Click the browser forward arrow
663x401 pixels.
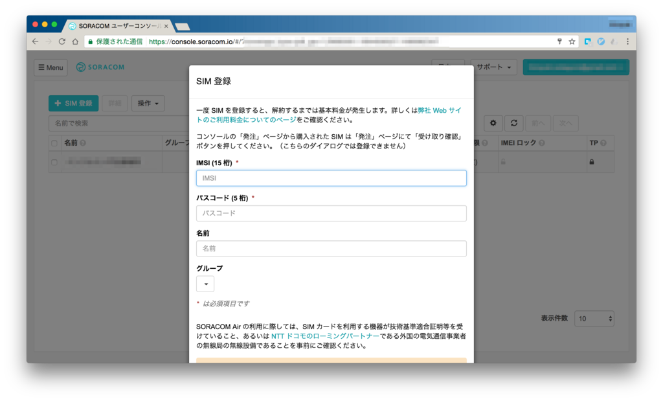(49, 41)
